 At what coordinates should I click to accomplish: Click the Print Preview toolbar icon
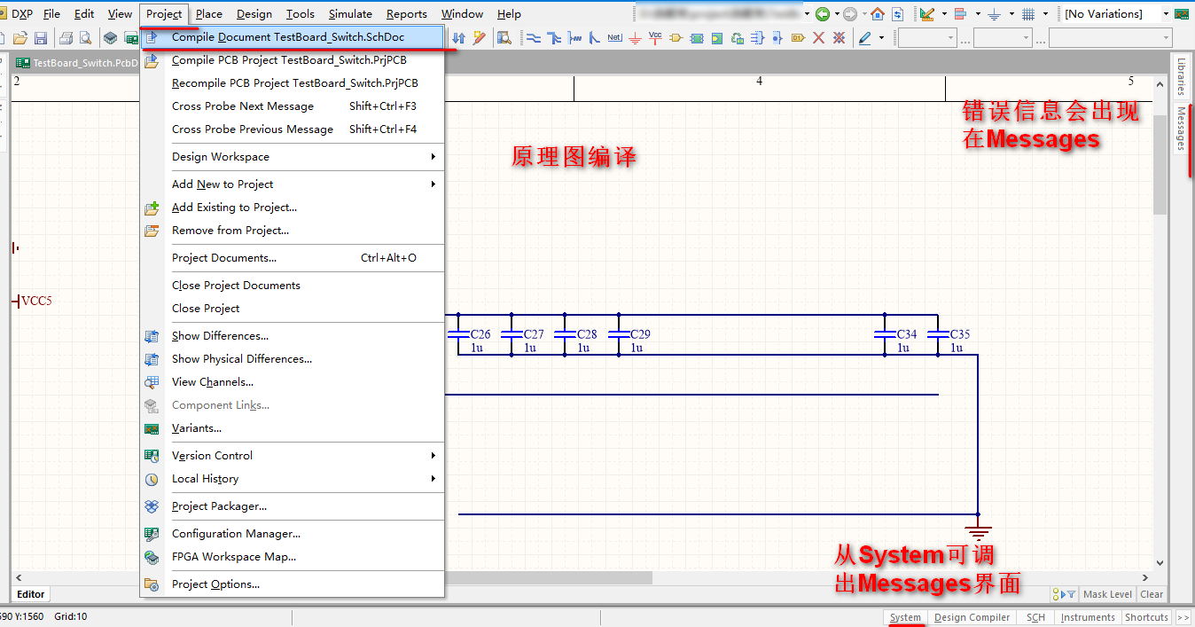pos(85,38)
